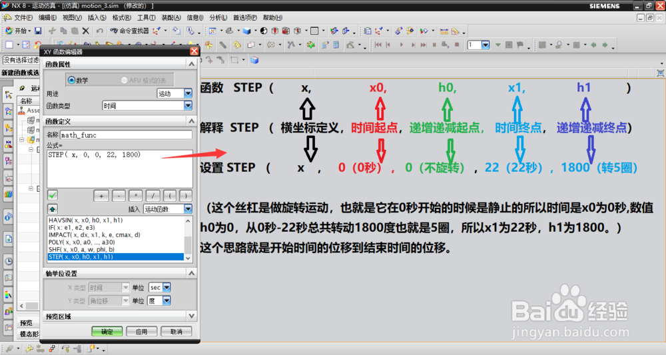Click in the 公式 formula text area
The height and width of the screenshot is (355, 666).
[x=120, y=169]
